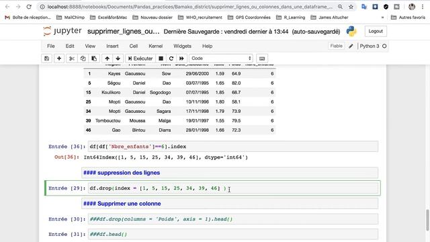The image size is (430, 242).
Task: Click the address bar zoom magnifier icon
Action: coord(340,7)
